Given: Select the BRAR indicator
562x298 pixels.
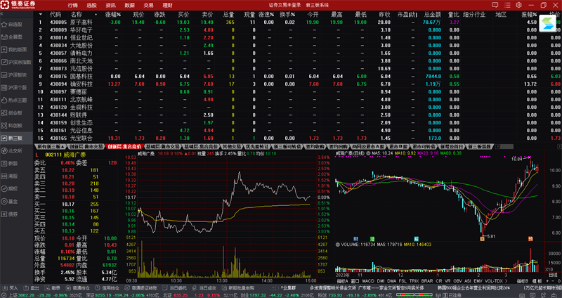Looking at the screenshot, I should pos(427,282).
